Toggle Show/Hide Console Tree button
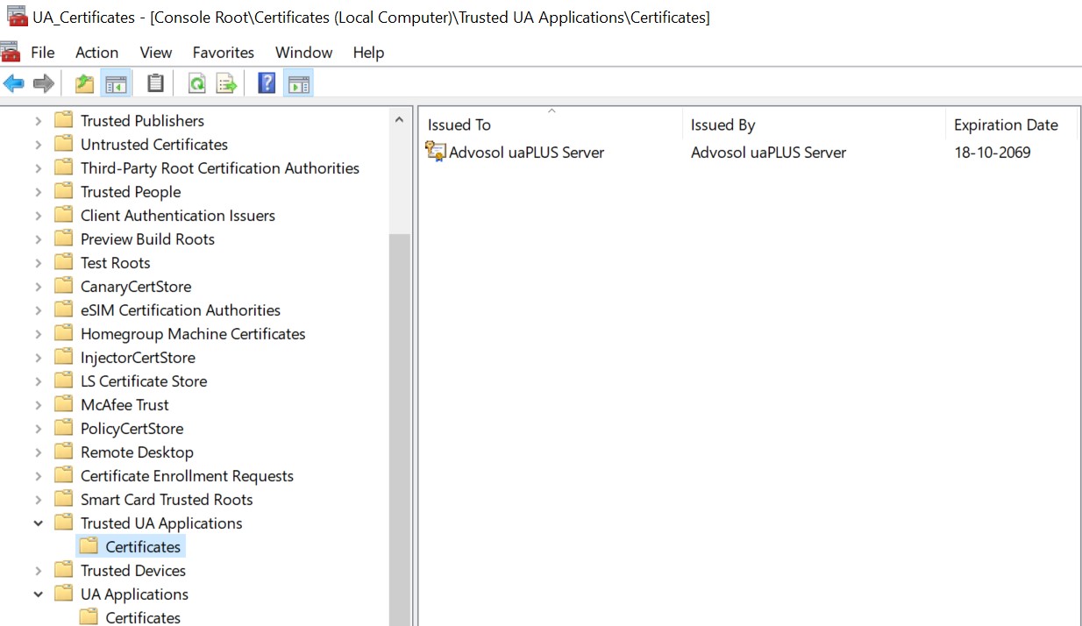This screenshot has width=1082, height=626. 116,83
